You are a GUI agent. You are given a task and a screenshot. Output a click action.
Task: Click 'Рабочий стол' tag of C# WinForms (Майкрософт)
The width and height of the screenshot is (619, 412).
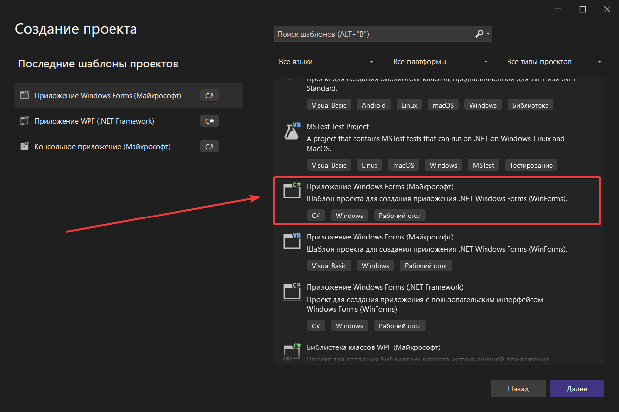[x=400, y=216]
